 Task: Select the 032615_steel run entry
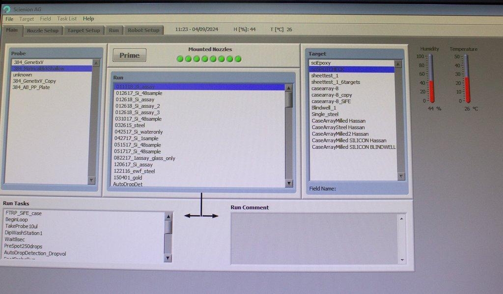(129, 125)
